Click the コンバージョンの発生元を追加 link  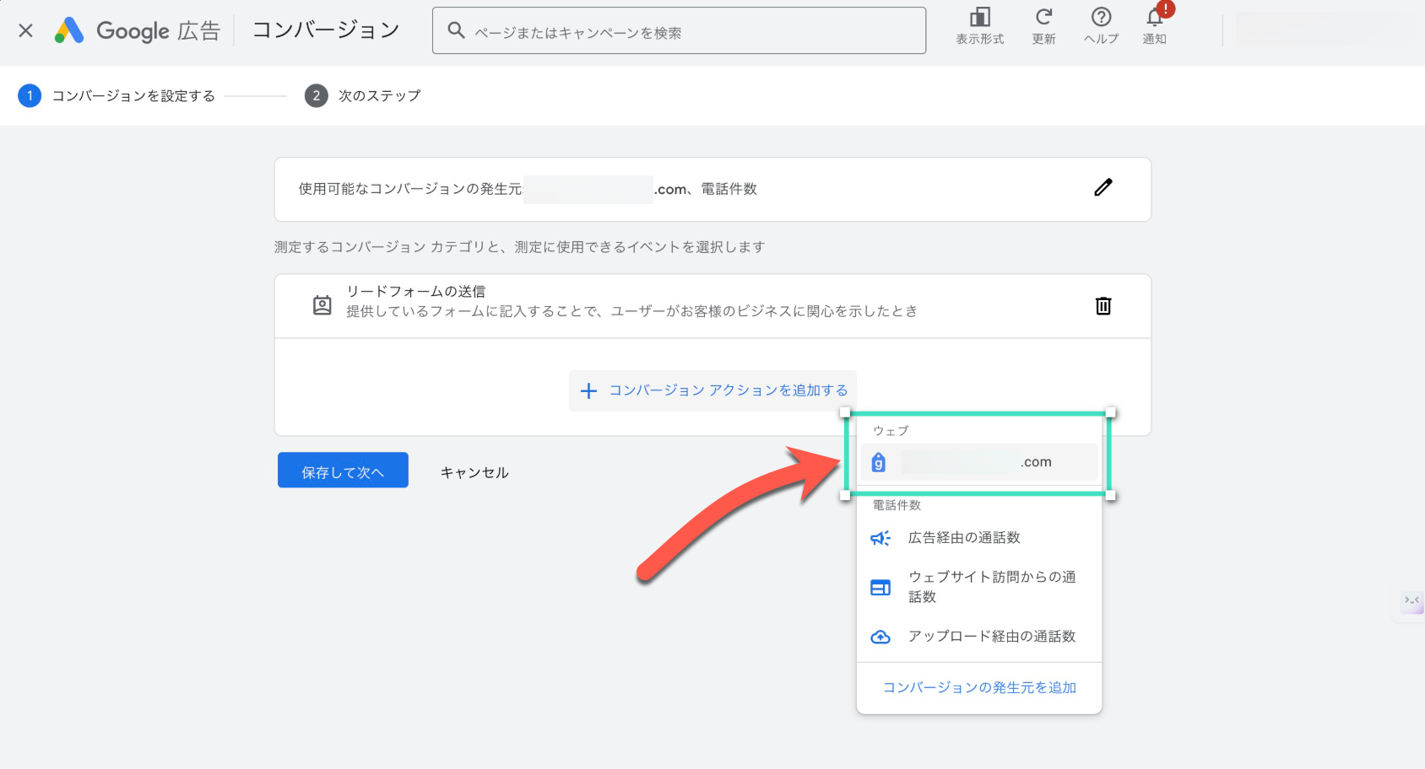pos(979,688)
